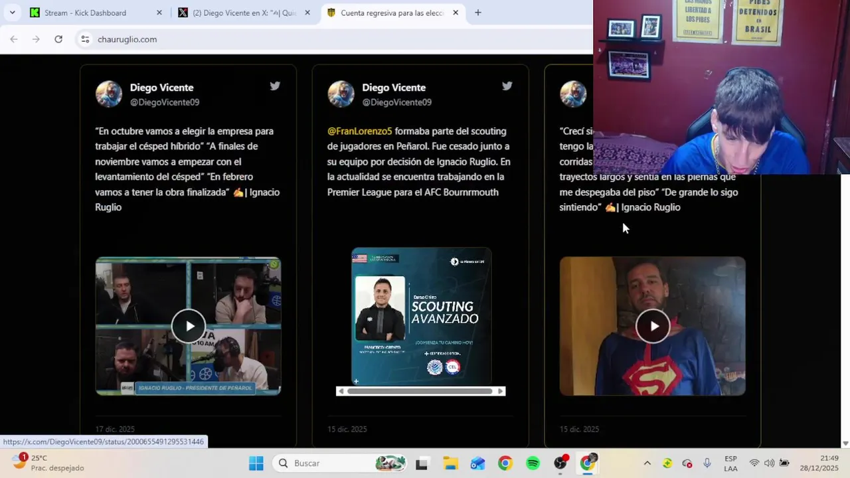Play the Superman shirt video
Image resolution: width=850 pixels, height=478 pixels.
pos(653,326)
